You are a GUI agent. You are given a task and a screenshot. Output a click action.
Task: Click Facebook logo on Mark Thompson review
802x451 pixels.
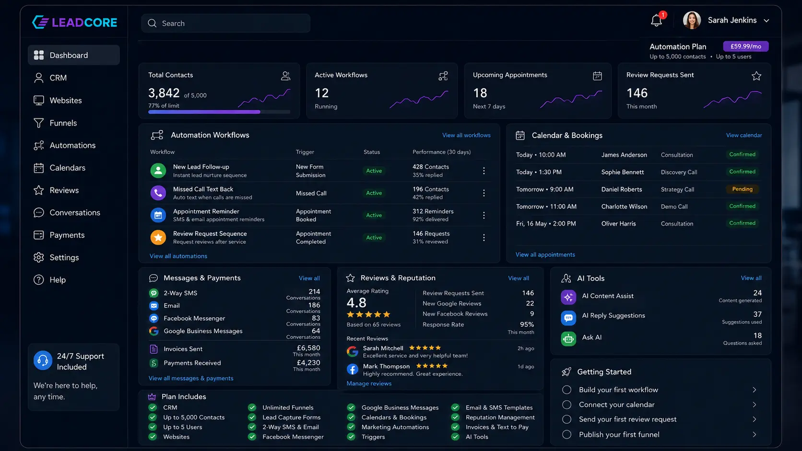[353, 369]
